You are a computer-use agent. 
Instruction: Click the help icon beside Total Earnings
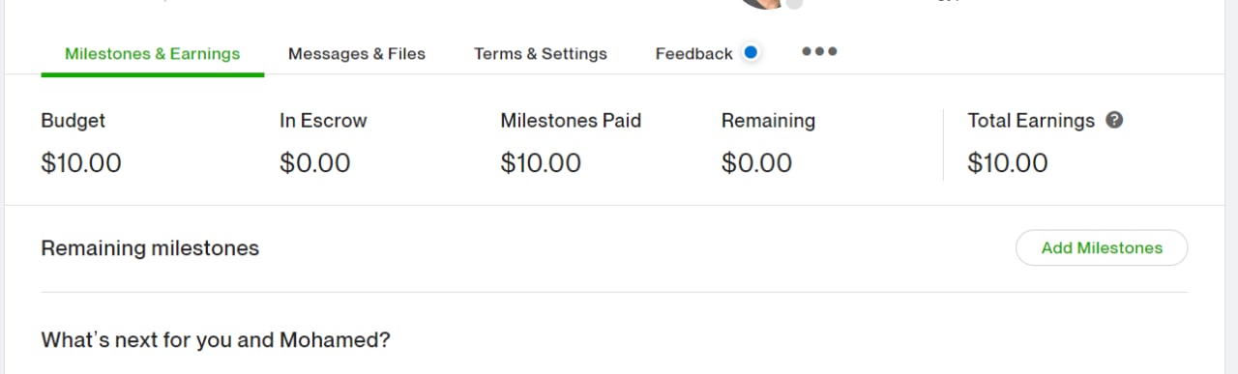tap(1114, 121)
